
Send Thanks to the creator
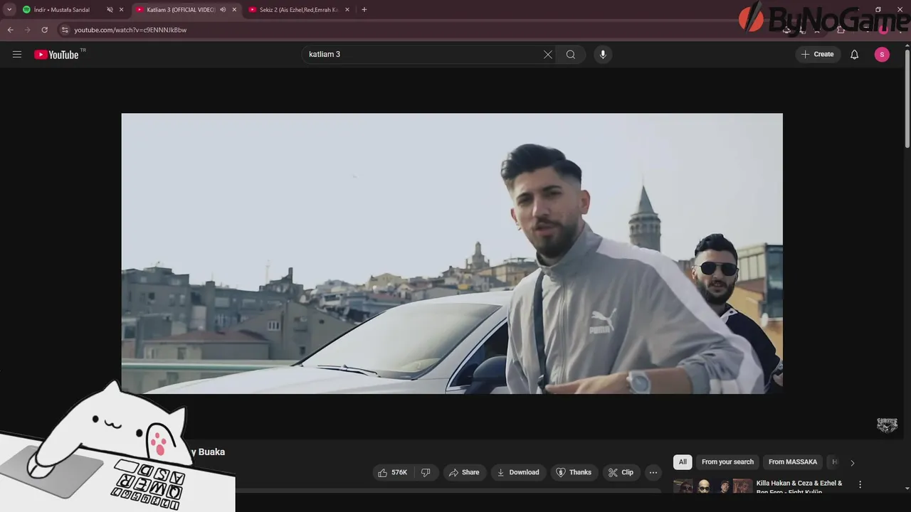574,472
